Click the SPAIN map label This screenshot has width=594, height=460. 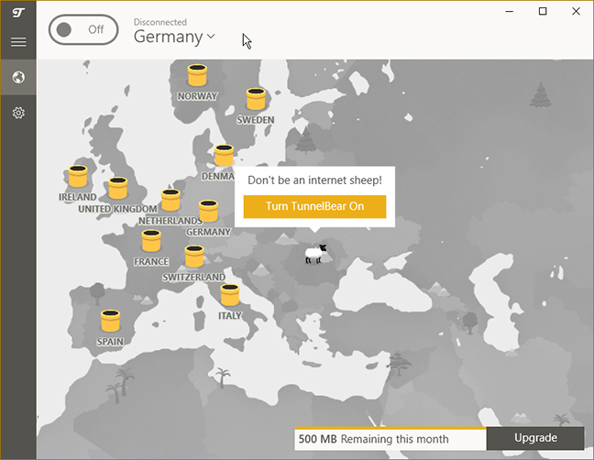click(x=110, y=342)
